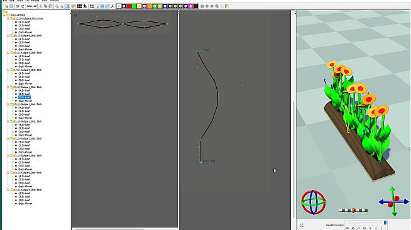This screenshot has height=230, width=411.
Task: Pick the orange color swatch
Action: click(150, 6)
